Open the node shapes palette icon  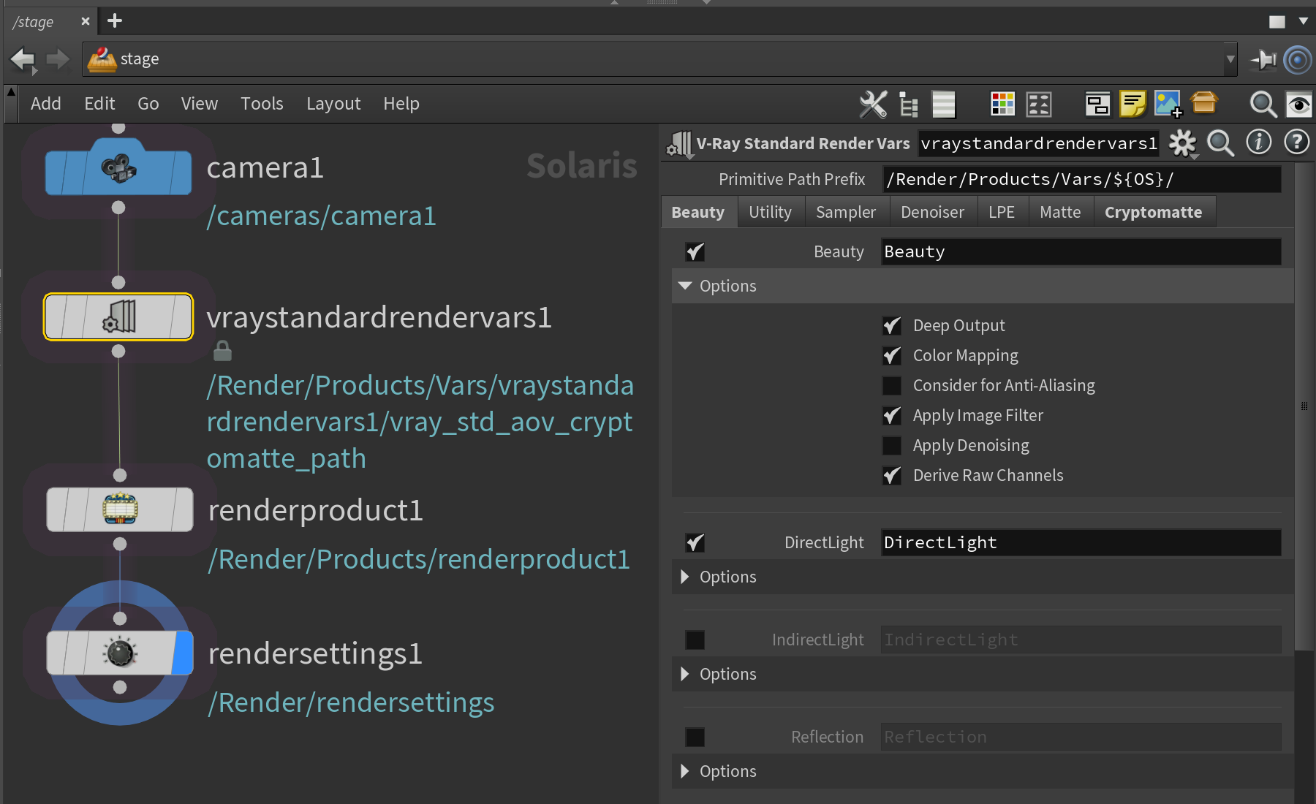pyautogui.click(x=1038, y=104)
